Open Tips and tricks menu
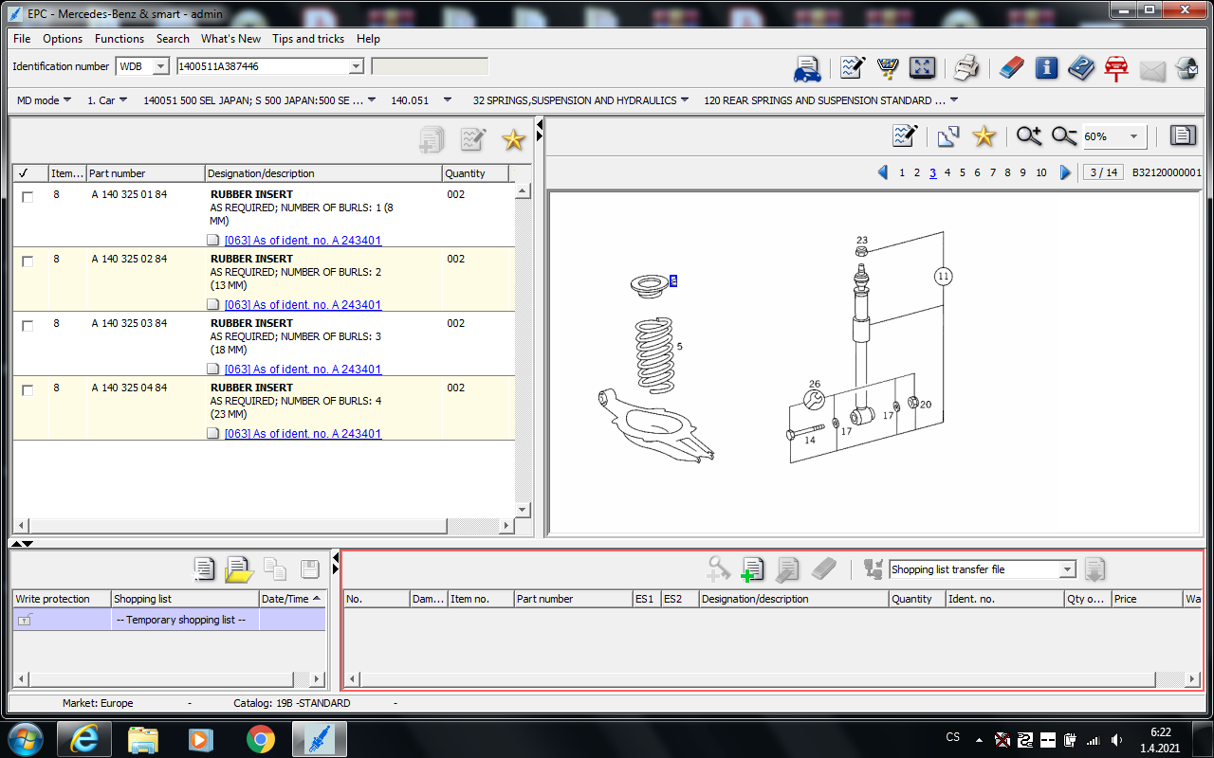Image resolution: width=1214 pixels, height=758 pixels. 308,39
